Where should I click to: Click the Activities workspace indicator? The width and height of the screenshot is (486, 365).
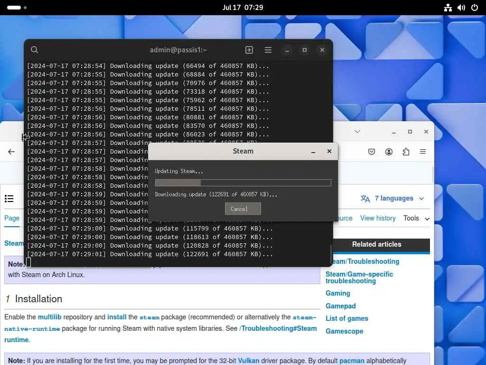(17, 8)
